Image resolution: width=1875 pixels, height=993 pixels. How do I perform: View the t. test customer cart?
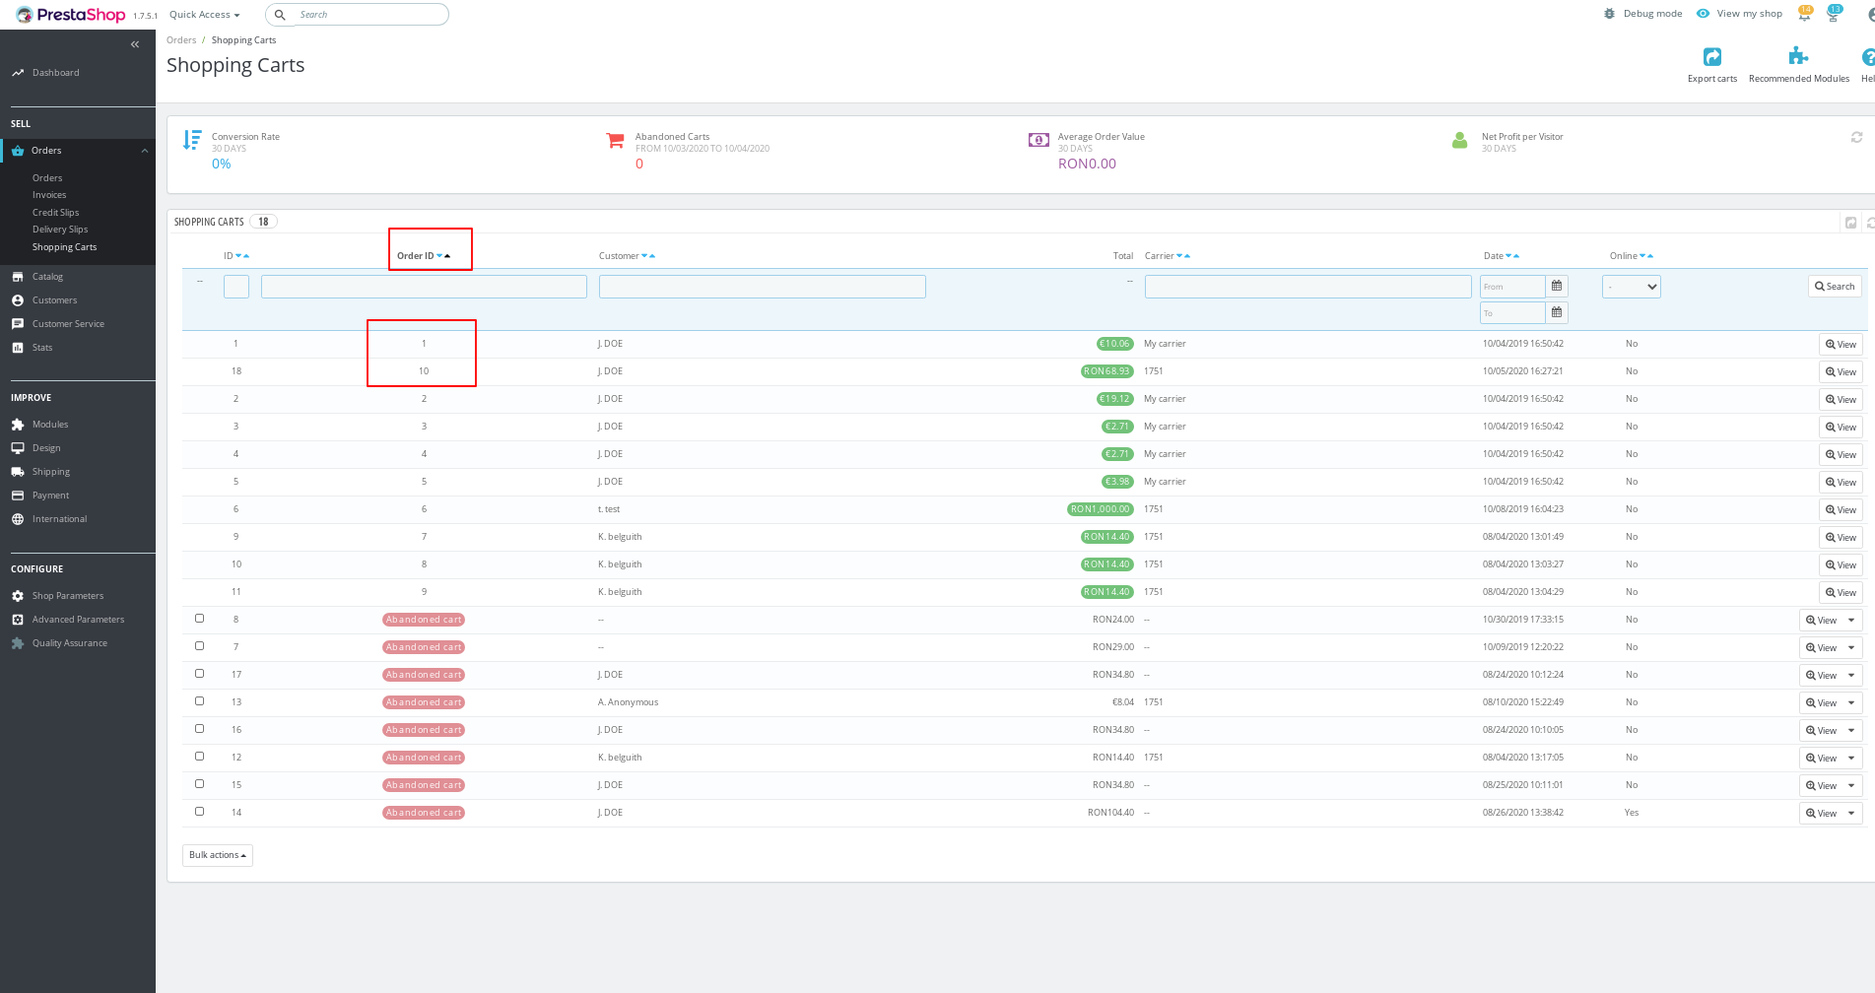tap(1841, 510)
